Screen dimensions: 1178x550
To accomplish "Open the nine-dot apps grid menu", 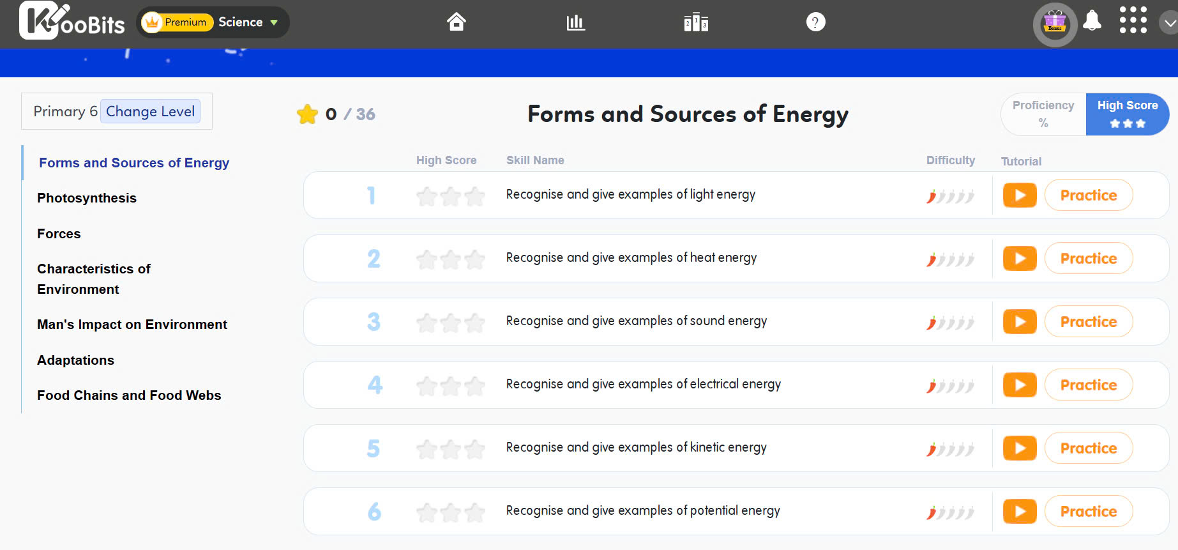I will pos(1133,20).
